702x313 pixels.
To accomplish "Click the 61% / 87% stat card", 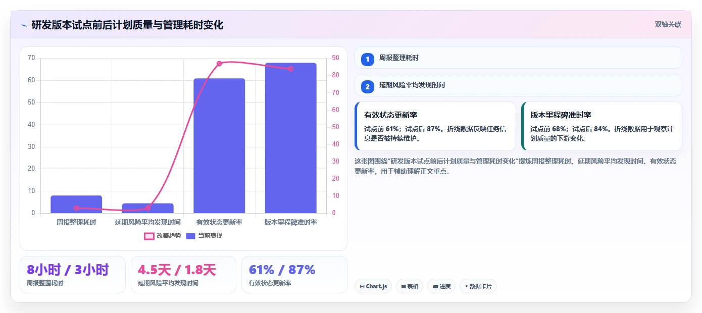I will pyautogui.click(x=294, y=275).
